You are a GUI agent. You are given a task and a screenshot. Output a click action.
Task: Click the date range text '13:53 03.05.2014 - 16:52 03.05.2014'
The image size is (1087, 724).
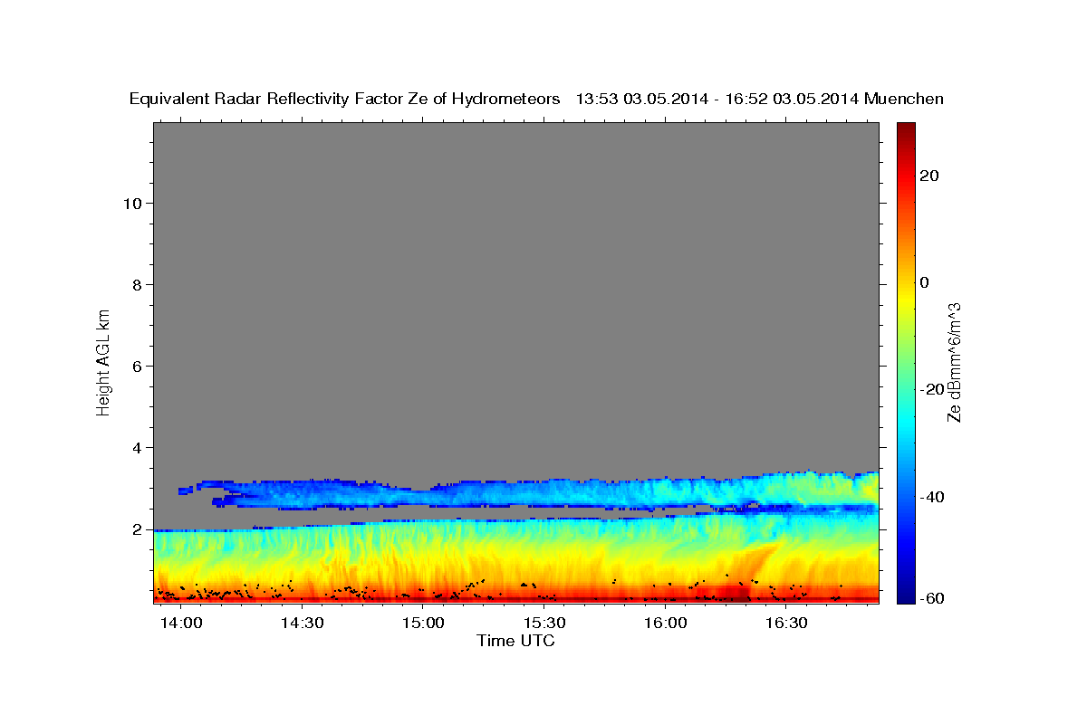(x=717, y=99)
